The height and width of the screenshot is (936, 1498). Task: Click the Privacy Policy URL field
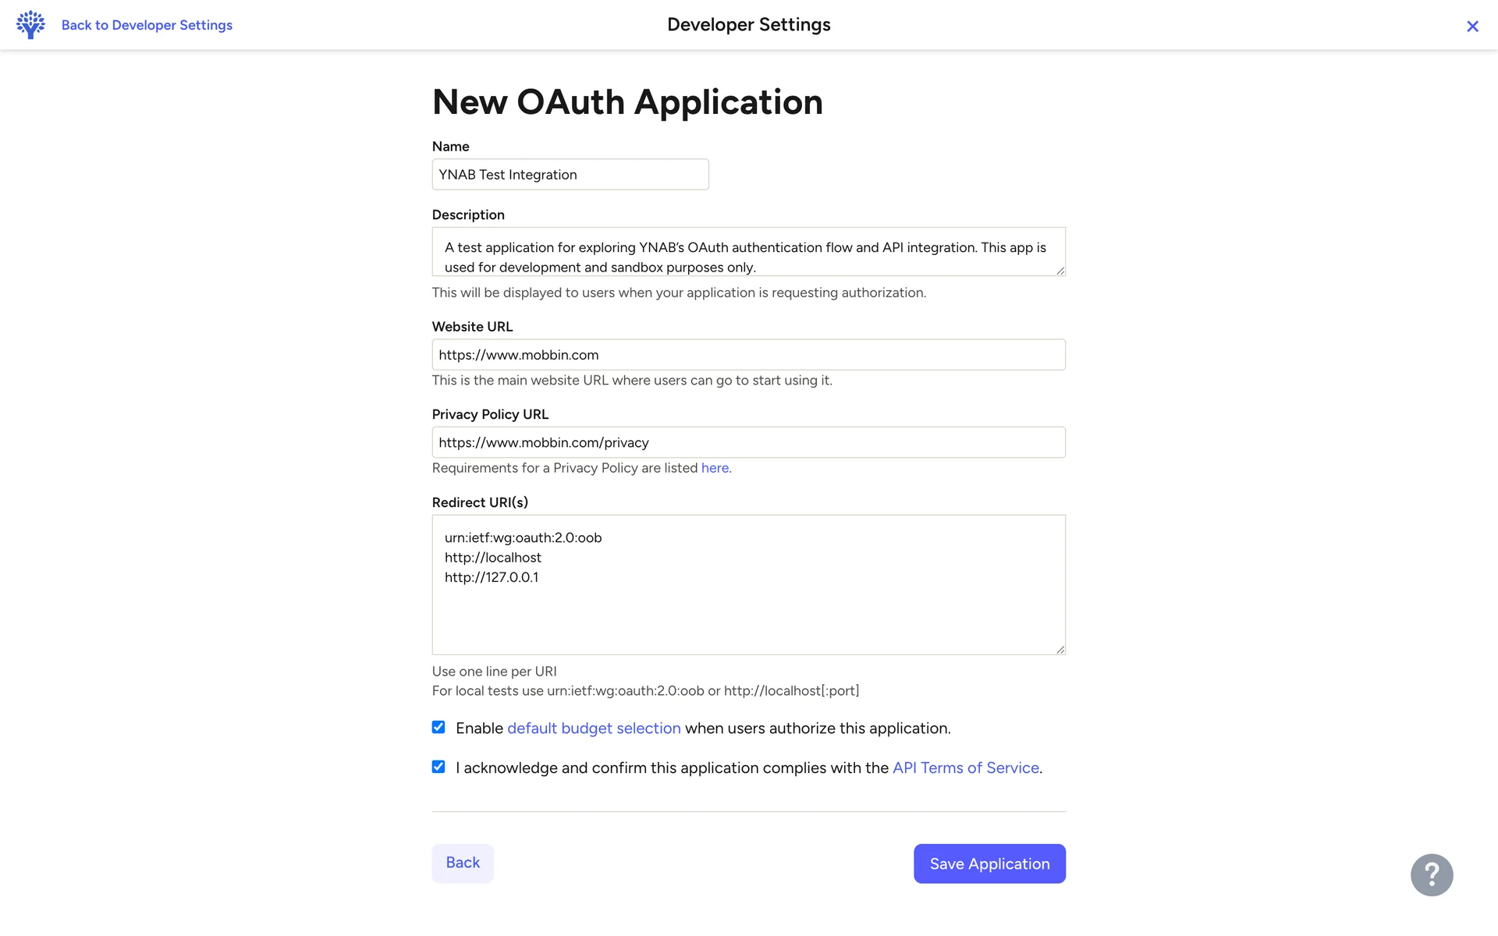point(748,442)
